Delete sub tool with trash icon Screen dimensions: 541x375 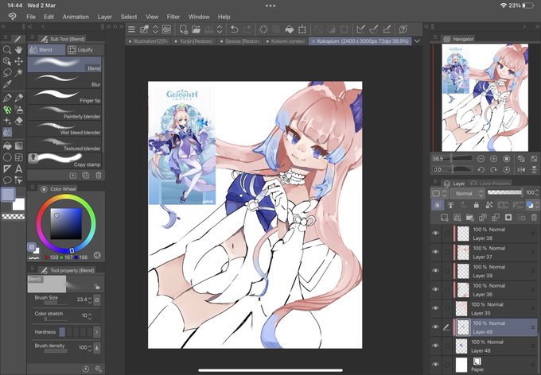coord(99,176)
